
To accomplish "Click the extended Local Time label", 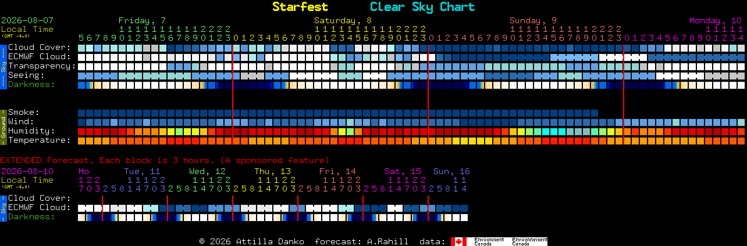I will [x=27, y=180].
